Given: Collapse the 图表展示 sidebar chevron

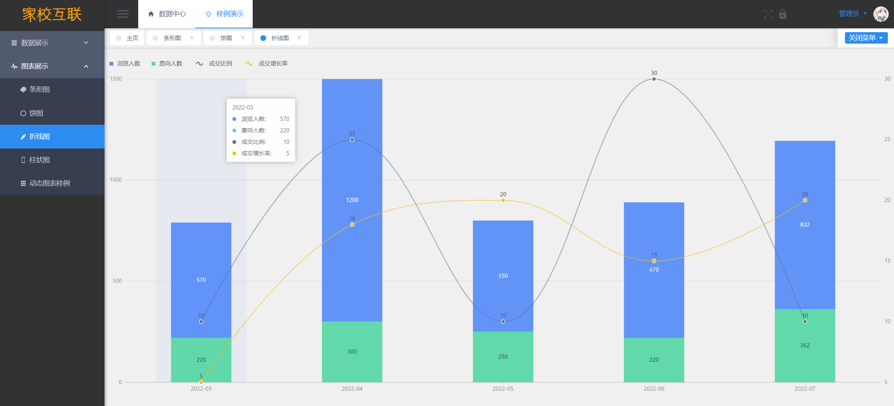Looking at the screenshot, I should [x=86, y=66].
